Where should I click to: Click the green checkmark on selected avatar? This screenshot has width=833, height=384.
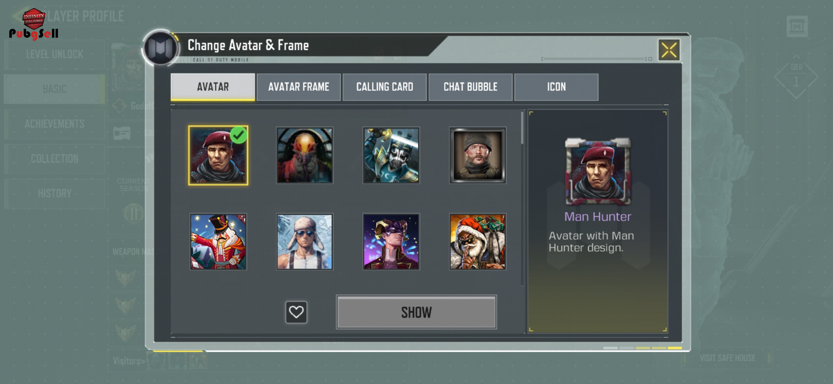(239, 135)
